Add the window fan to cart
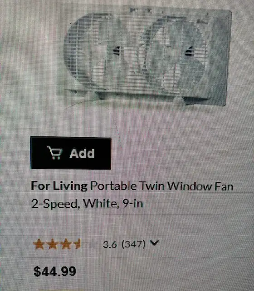 pyautogui.click(x=71, y=153)
